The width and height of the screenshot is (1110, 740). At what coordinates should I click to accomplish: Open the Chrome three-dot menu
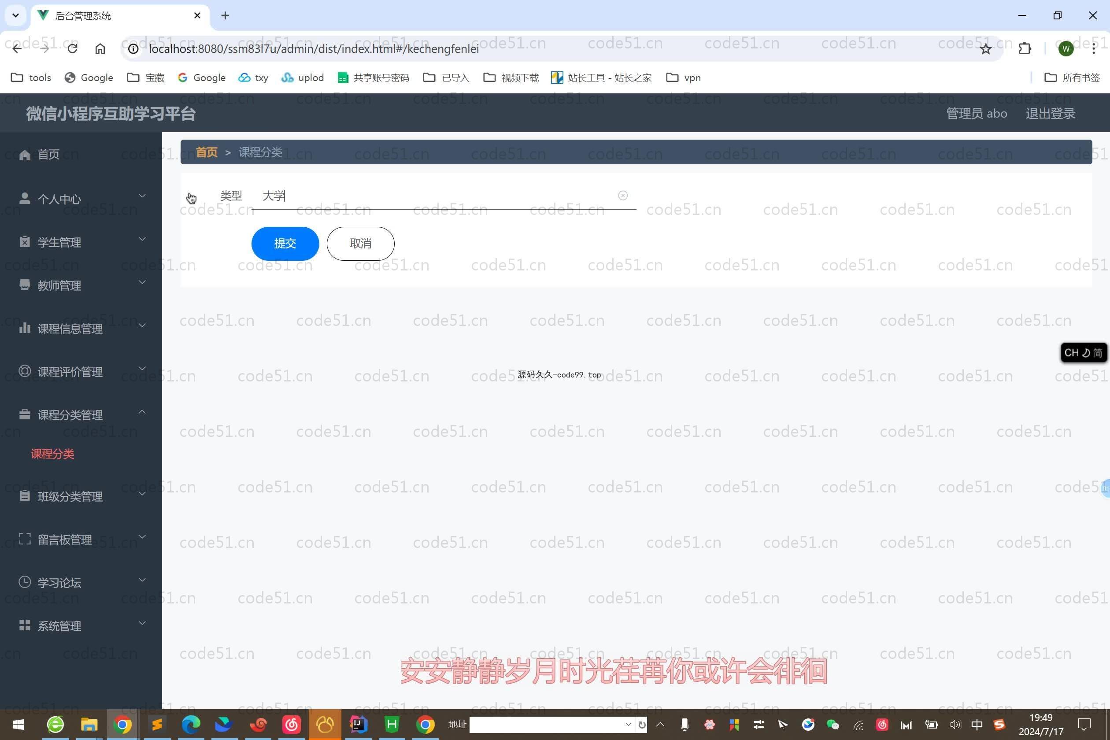coord(1093,48)
